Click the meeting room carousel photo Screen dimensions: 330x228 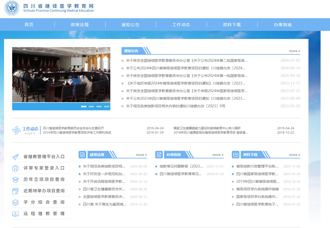[x=61, y=75]
